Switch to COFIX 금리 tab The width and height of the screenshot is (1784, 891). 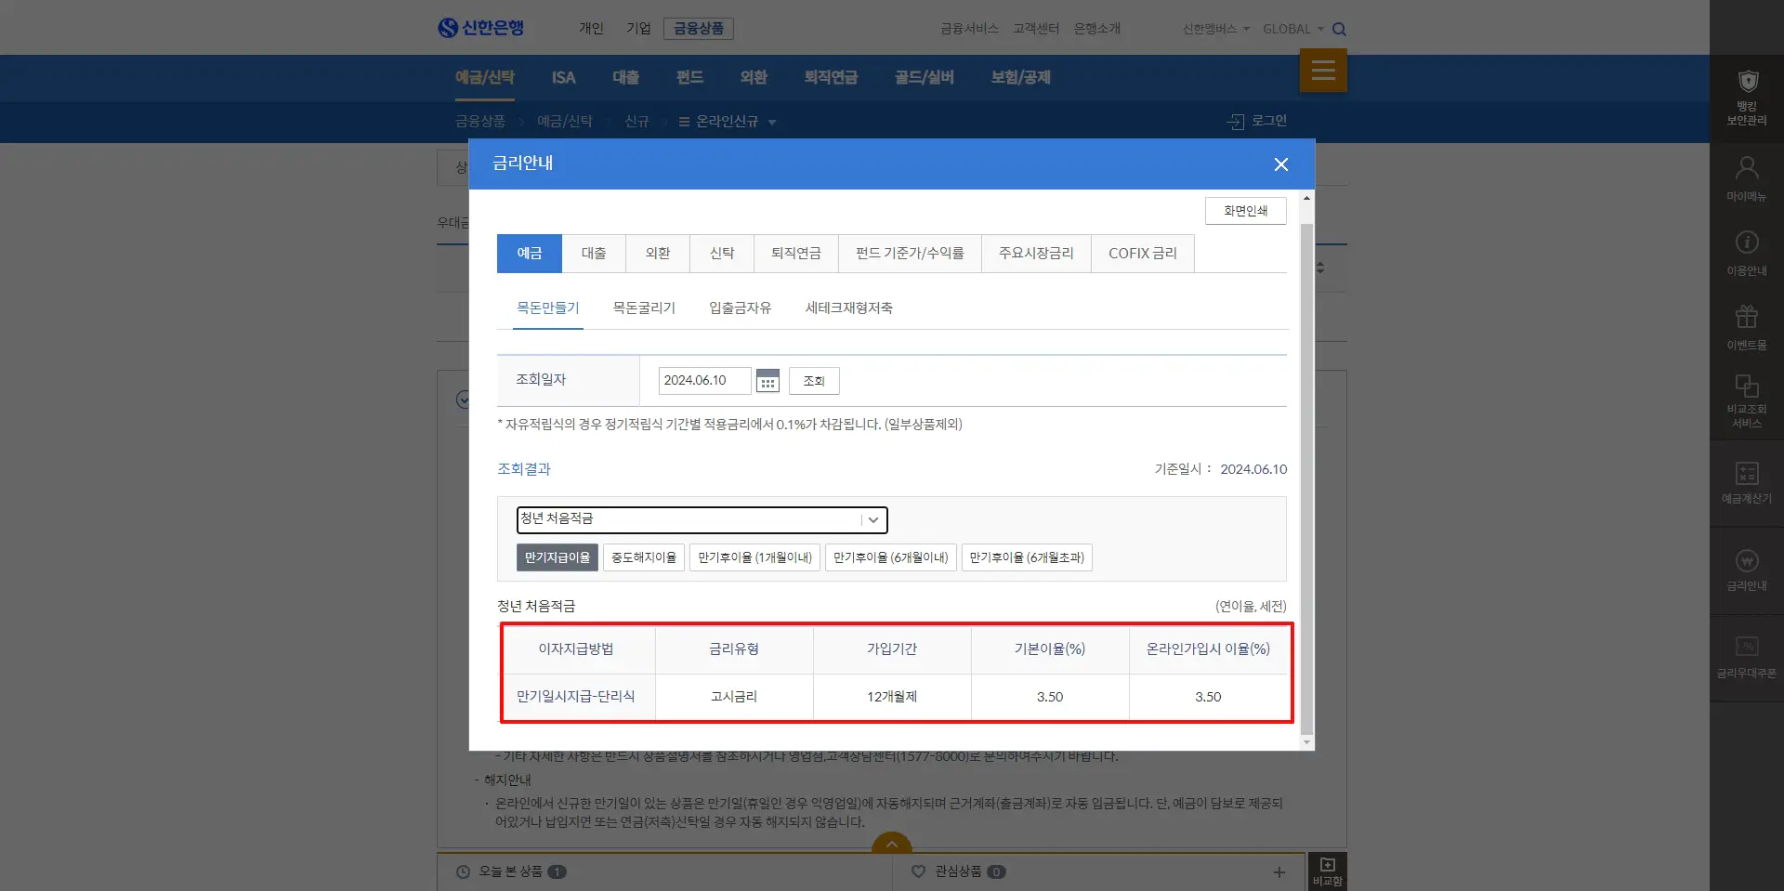(x=1143, y=254)
